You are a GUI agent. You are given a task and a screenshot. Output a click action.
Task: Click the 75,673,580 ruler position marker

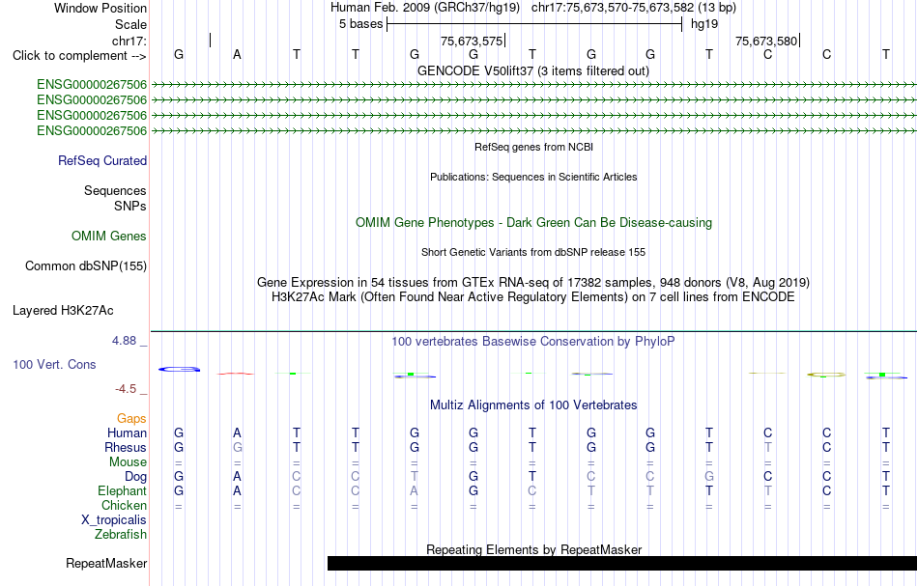[x=766, y=42]
